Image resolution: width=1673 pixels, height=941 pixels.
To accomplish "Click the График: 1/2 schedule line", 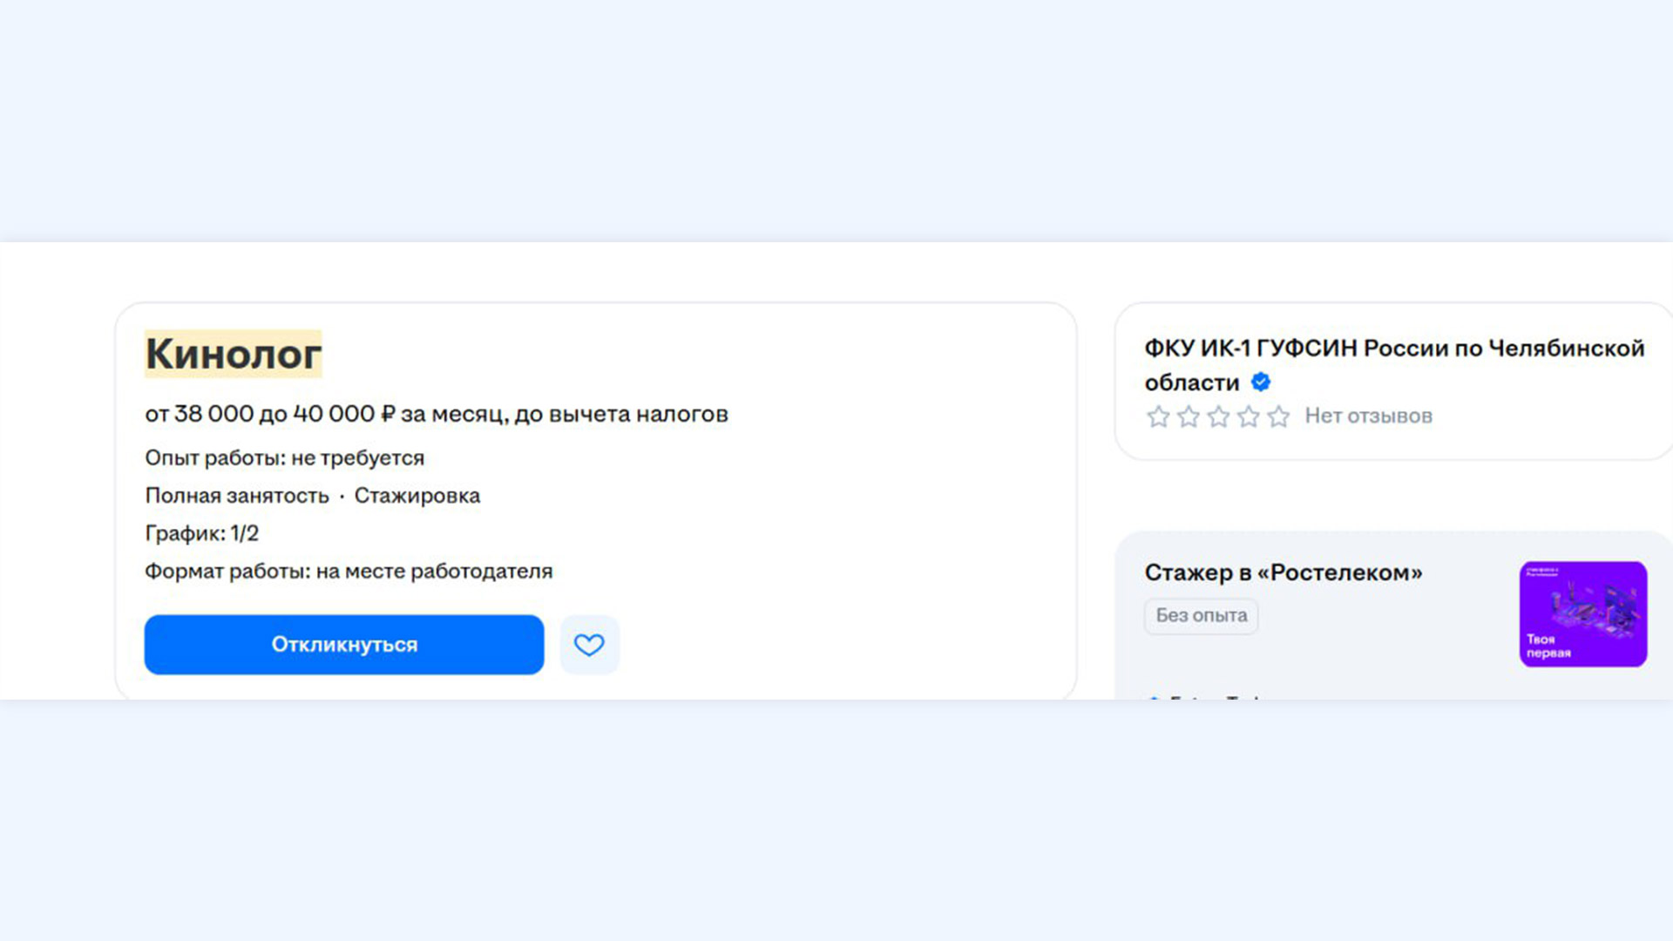I will click(201, 533).
